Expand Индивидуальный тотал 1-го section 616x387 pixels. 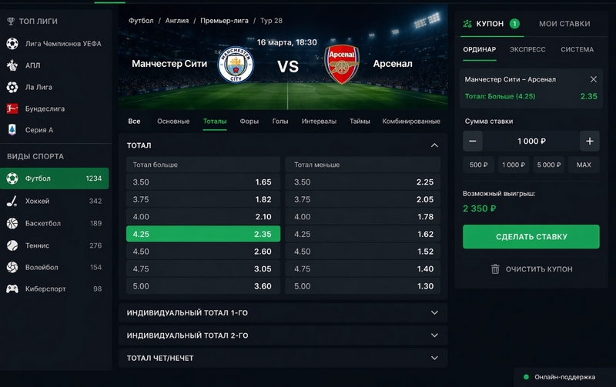tap(434, 313)
